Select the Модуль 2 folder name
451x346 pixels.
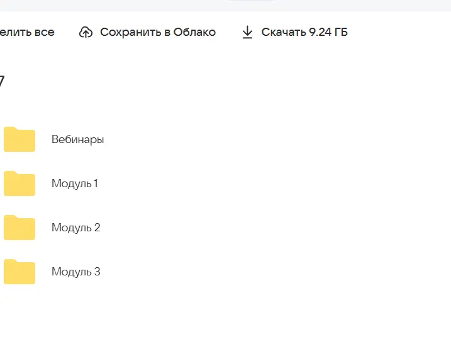(76, 228)
